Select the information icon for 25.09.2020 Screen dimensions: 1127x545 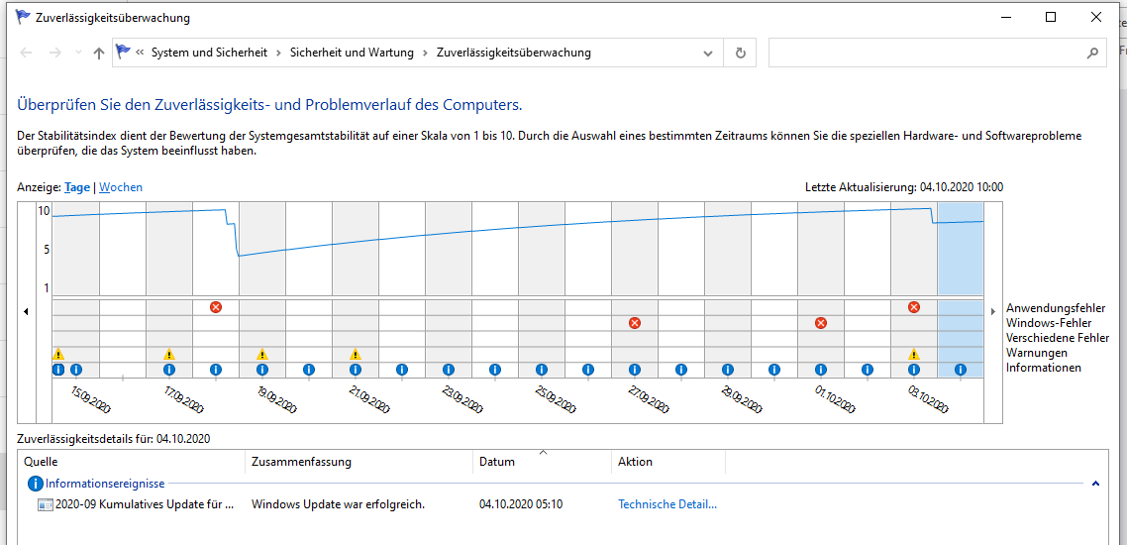(542, 370)
